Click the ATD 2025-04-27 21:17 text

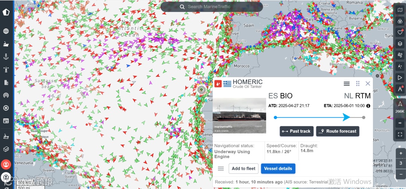[289, 106]
